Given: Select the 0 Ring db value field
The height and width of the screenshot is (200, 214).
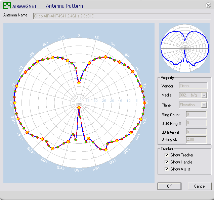Looking at the screenshot, I should [x=196, y=140].
